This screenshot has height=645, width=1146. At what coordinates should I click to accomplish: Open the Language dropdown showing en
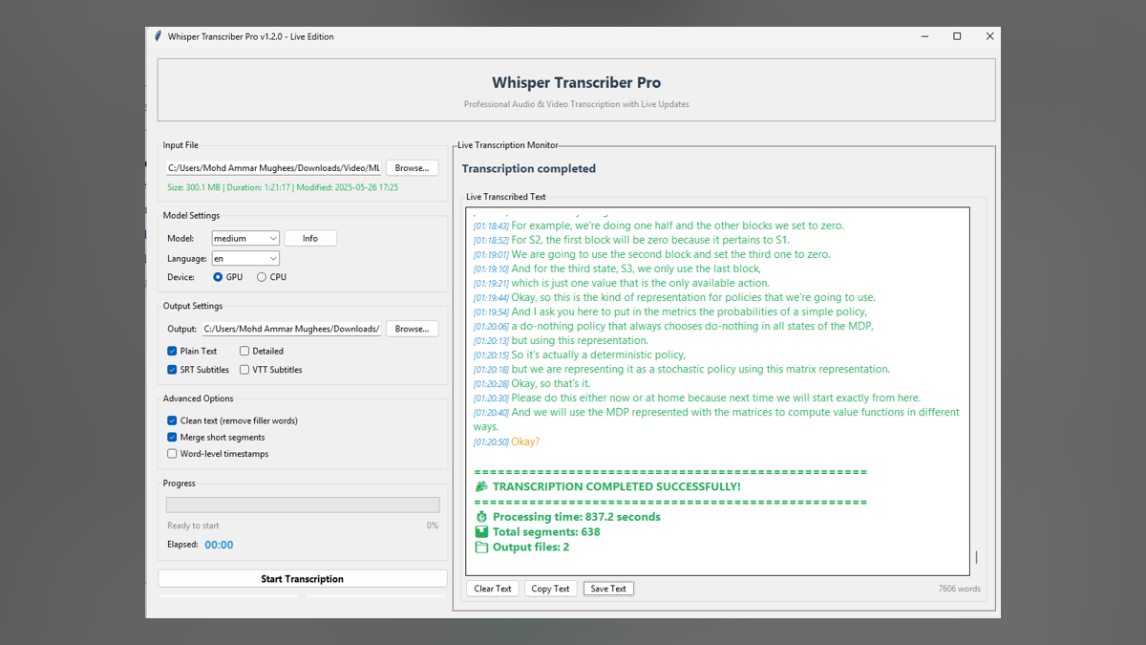click(245, 258)
